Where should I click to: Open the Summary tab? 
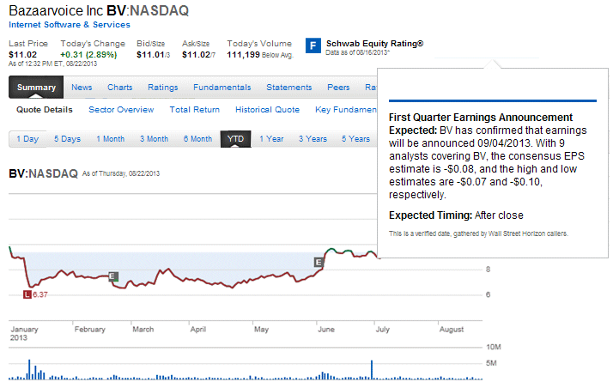tap(36, 88)
